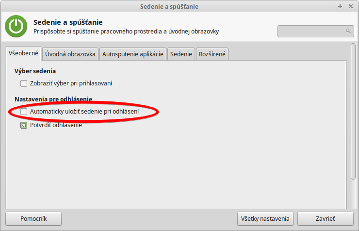359x231 pixels.
Task: Click the vertical scrollbar on the right
Action: (353, 112)
